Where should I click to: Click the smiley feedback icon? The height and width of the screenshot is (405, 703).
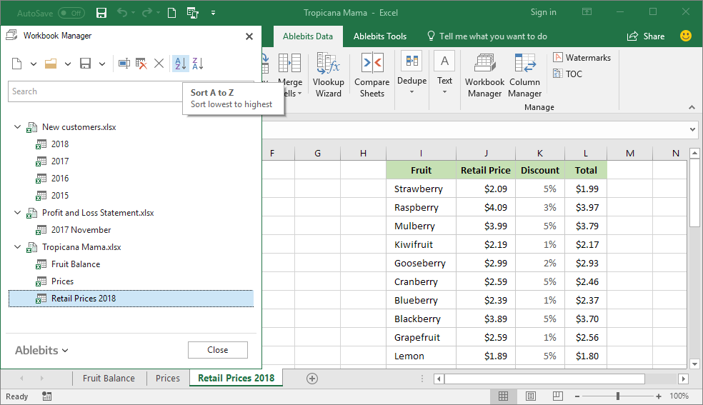[686, 36]
